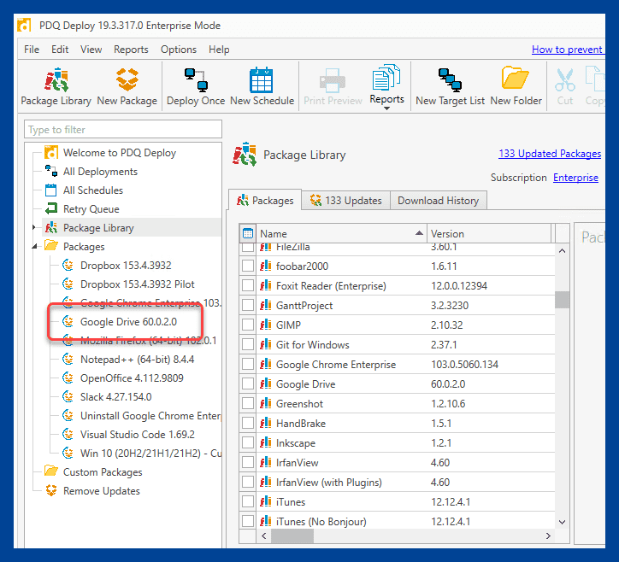
Task: Click the Version column header
Action: (489, 233)
